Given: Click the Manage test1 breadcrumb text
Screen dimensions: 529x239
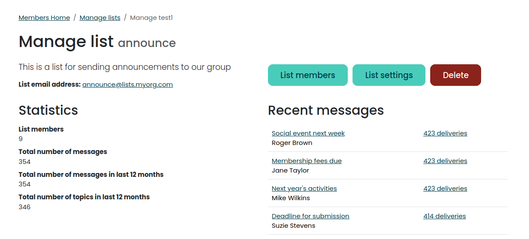Looking at the screenshot, I should (x=151, y=18).
